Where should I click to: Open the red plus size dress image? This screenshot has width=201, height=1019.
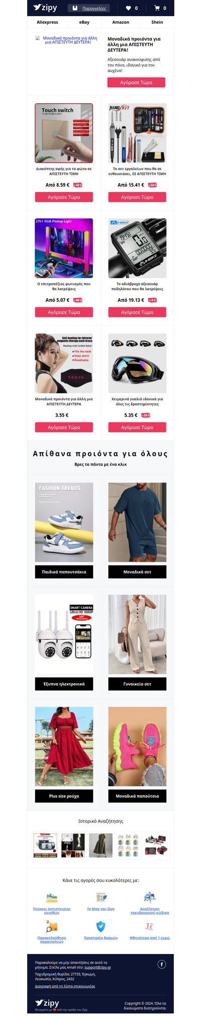pyautogui.click(x=64, y=746)
